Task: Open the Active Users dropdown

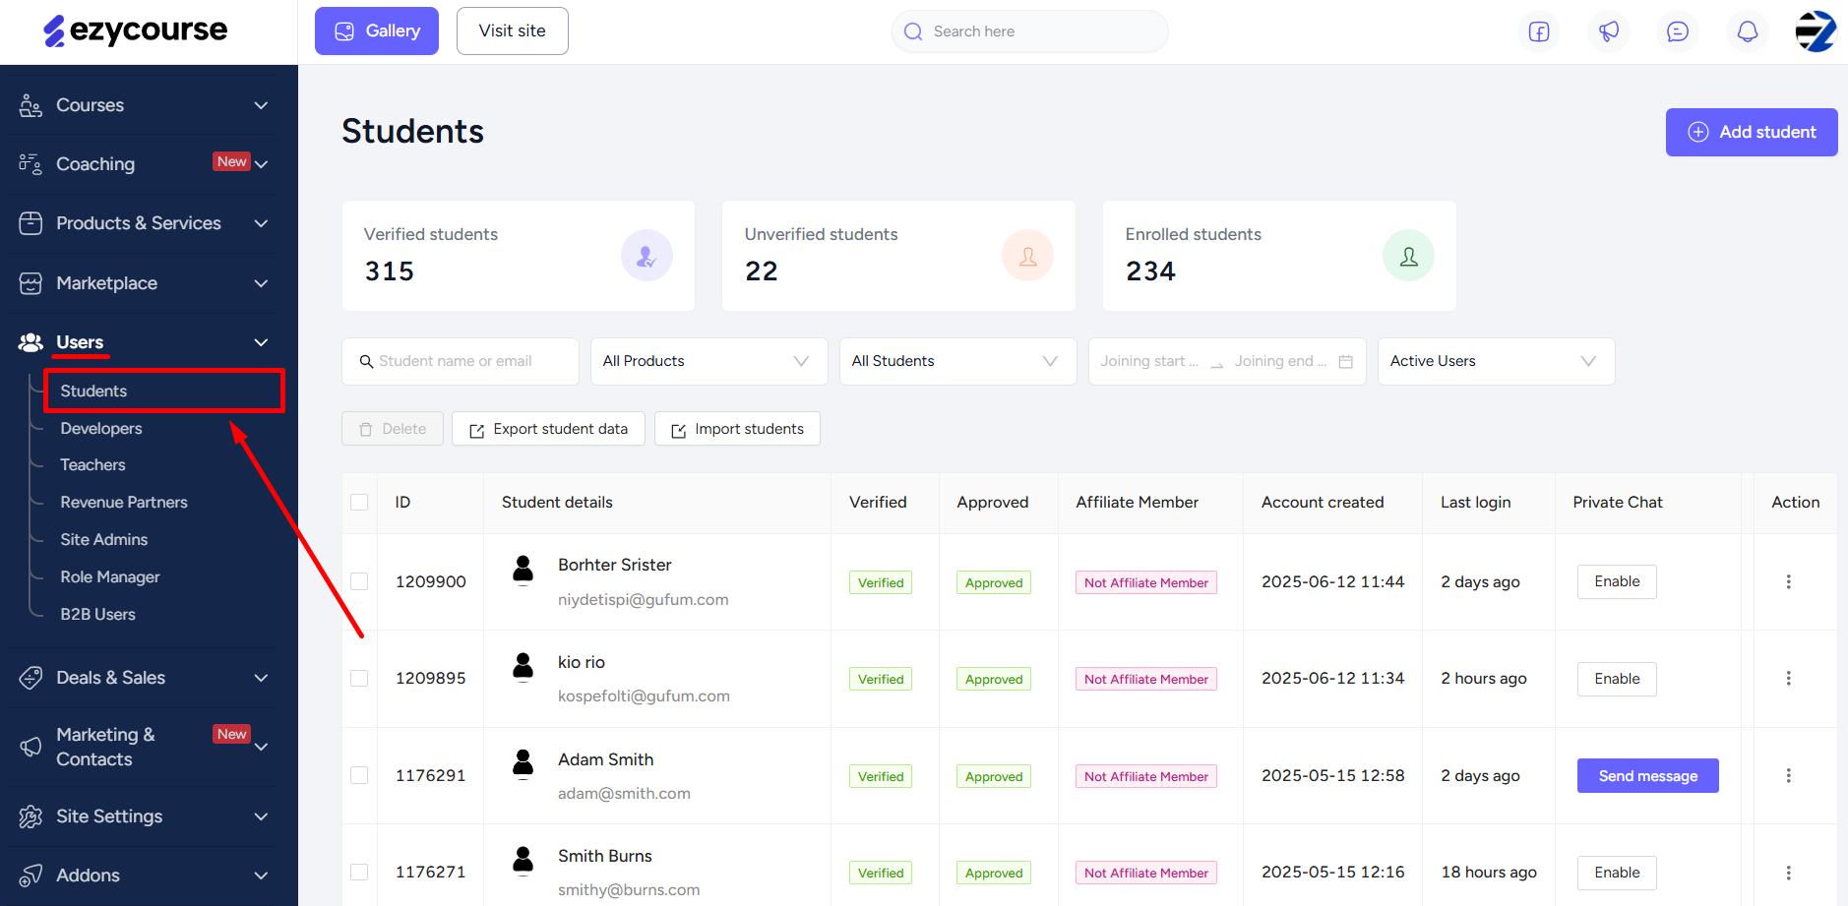Action: pos(1496,361)
